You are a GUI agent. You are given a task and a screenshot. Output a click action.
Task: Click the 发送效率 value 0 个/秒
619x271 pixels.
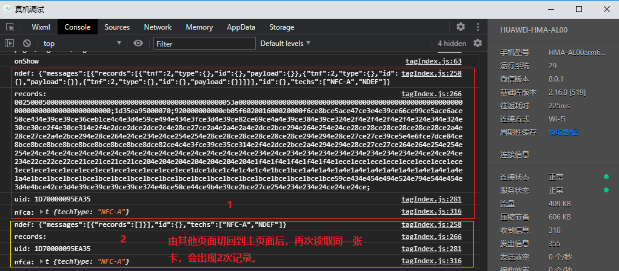coord(560,257)
